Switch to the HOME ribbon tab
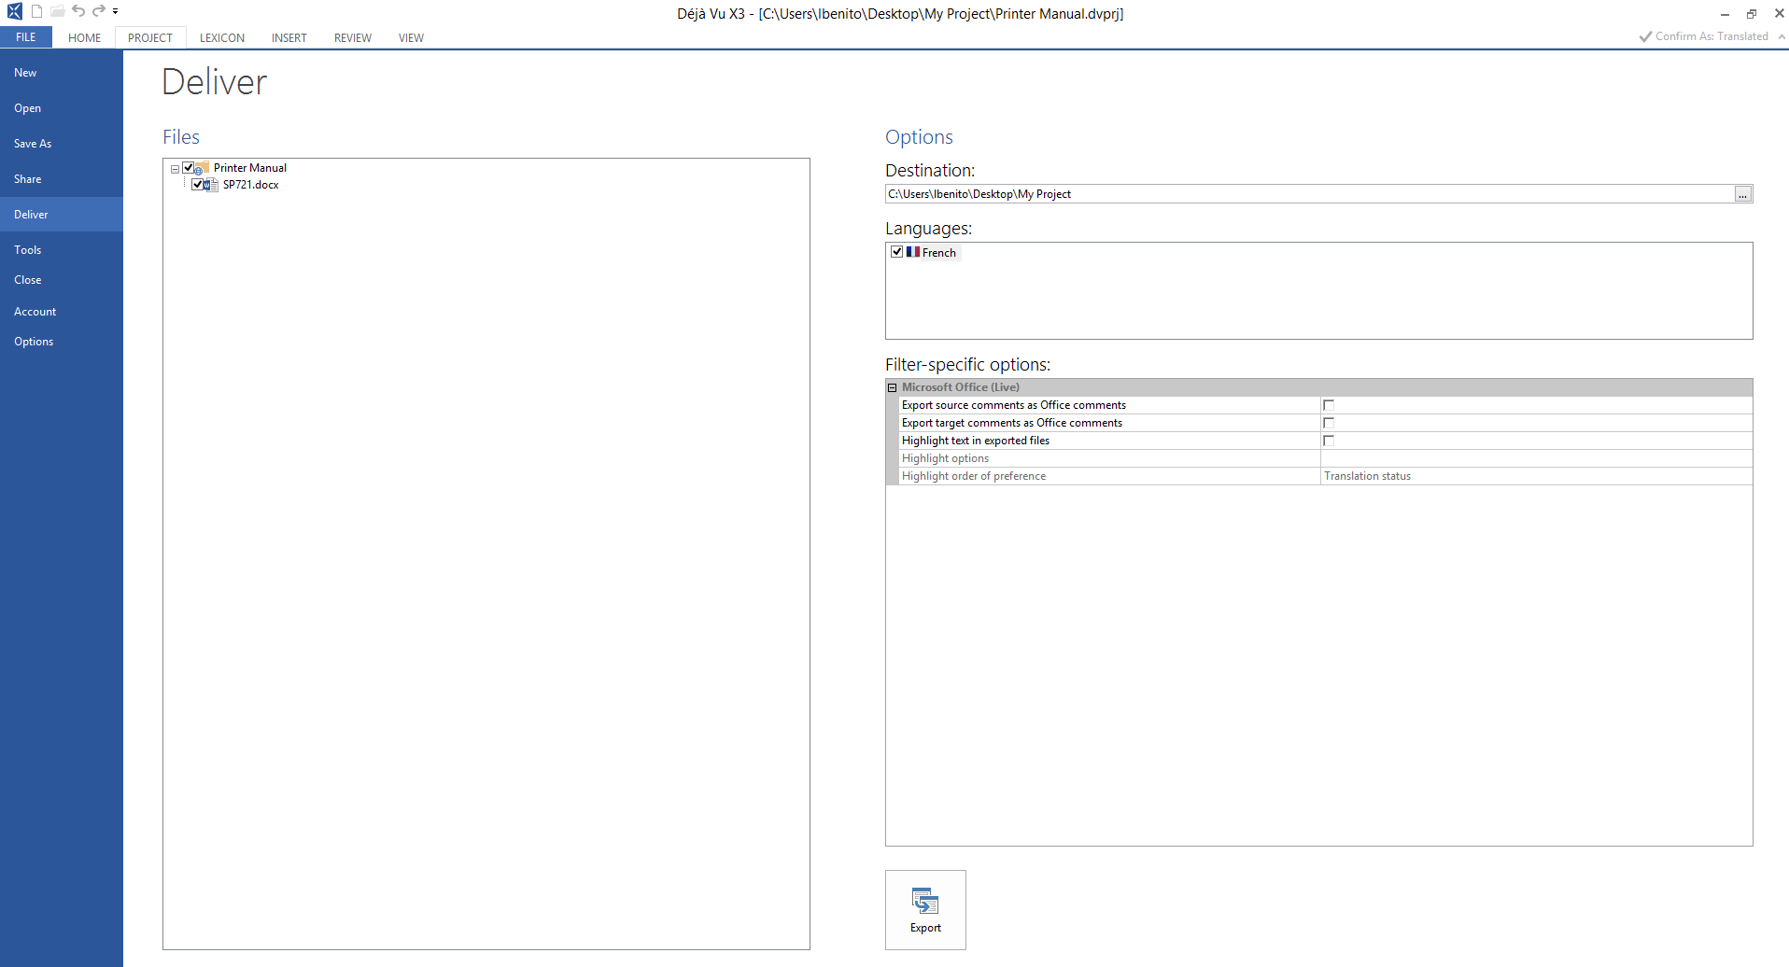This screenshot has height=967, width=1789. coord(84,37)
